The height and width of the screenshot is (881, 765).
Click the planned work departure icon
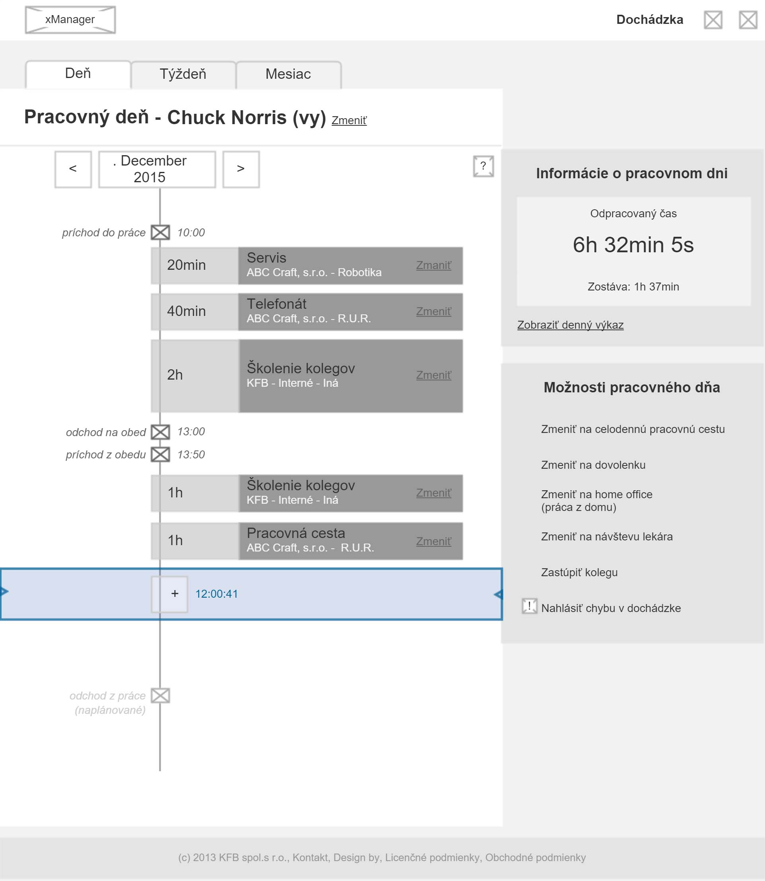coord(160,696)
